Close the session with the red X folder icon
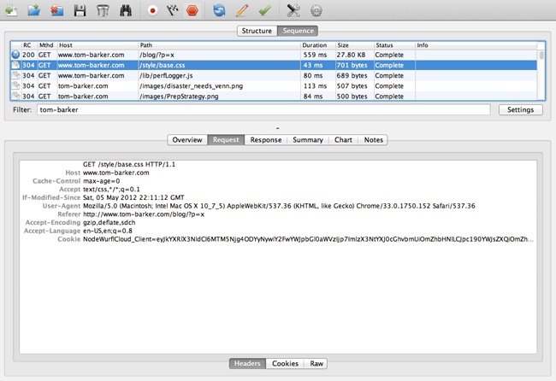Image resolution: width=556 pixels, height=381 pixels. pos(56,10)
